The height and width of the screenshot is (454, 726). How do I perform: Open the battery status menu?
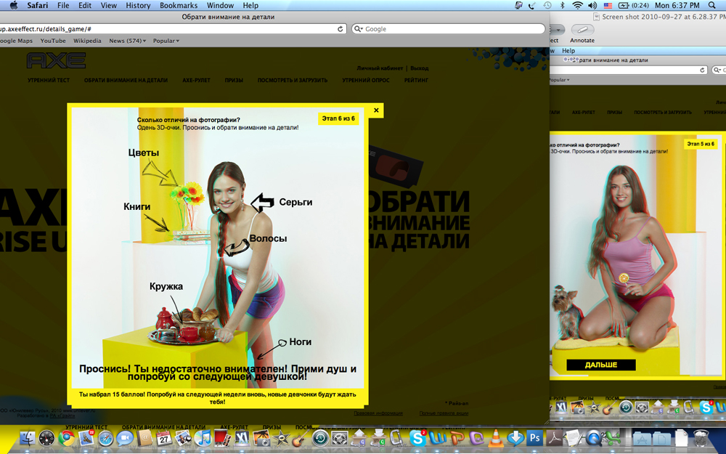[x=633, y=5]
